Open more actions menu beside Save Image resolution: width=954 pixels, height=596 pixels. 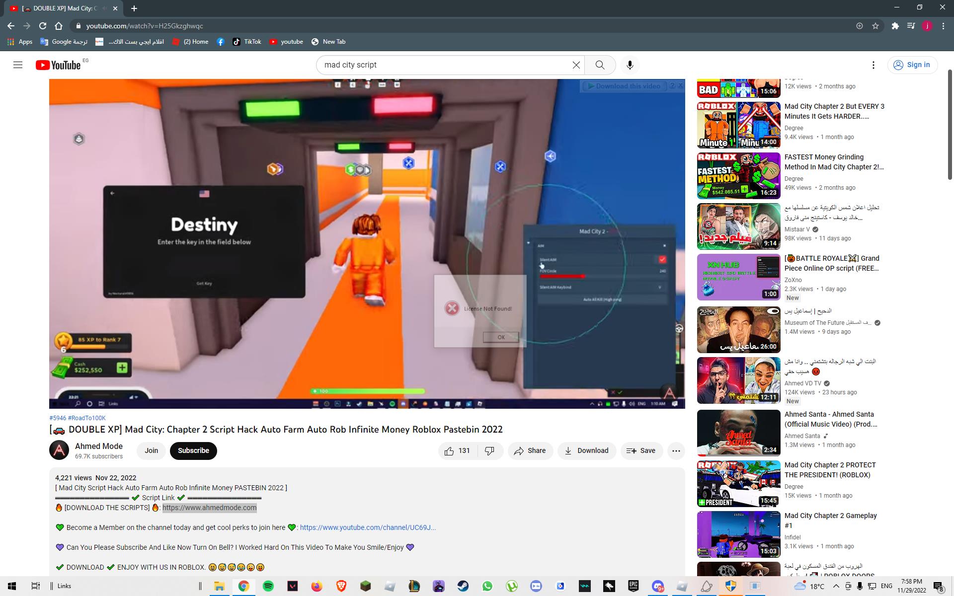(676, 451)
